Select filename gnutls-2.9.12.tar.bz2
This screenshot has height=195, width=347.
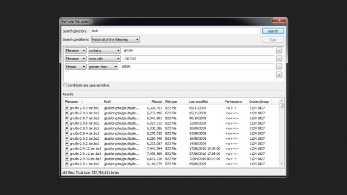[86, 149]
